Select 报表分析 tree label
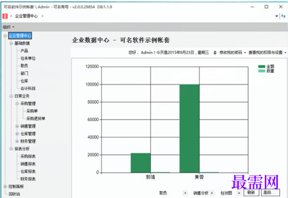288x198 pixels. [x=22, y=149]
